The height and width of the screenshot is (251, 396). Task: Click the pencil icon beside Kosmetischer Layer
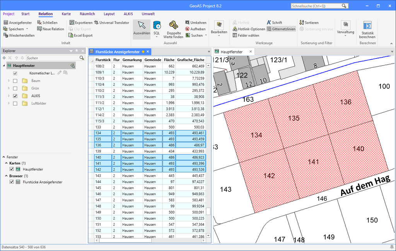[59, 73]
